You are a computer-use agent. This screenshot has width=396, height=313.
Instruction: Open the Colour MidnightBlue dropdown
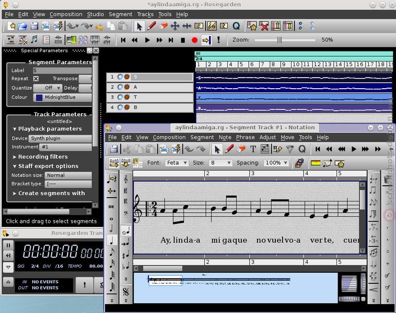63,98
